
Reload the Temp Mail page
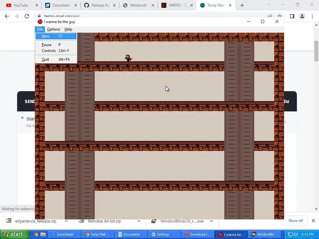pos(27,16)
